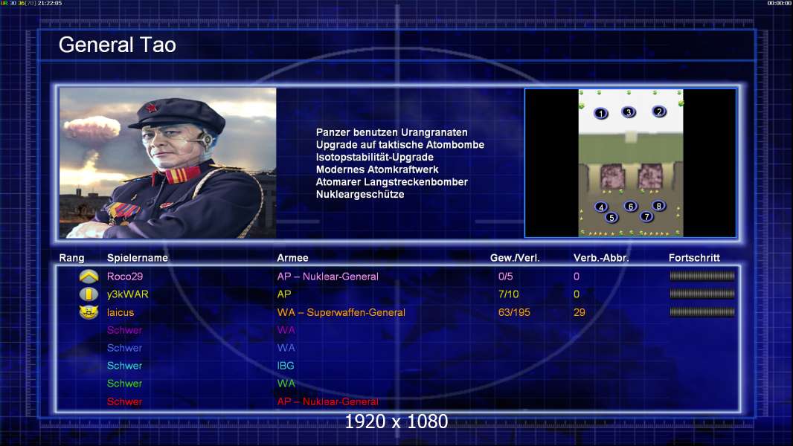This screenshot has width=793, height=446.
Task: Click 'Isotopstabilität-Upgrade' text
Action: [374, 157]
